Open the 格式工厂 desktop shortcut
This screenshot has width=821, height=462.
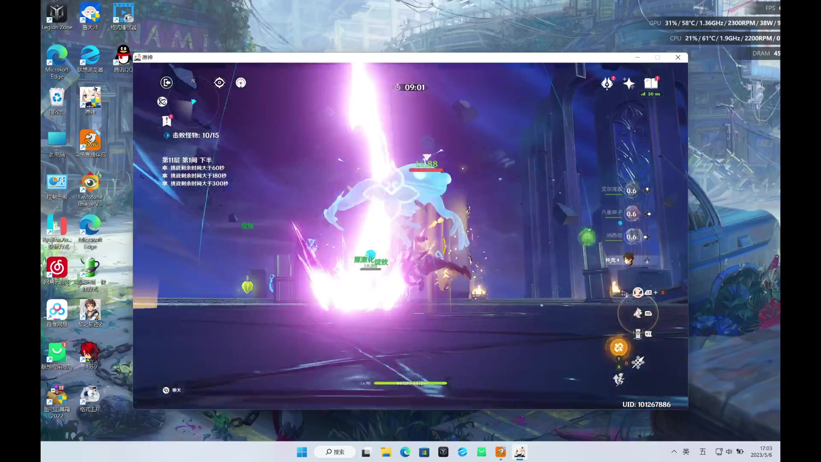click(90, 398)
